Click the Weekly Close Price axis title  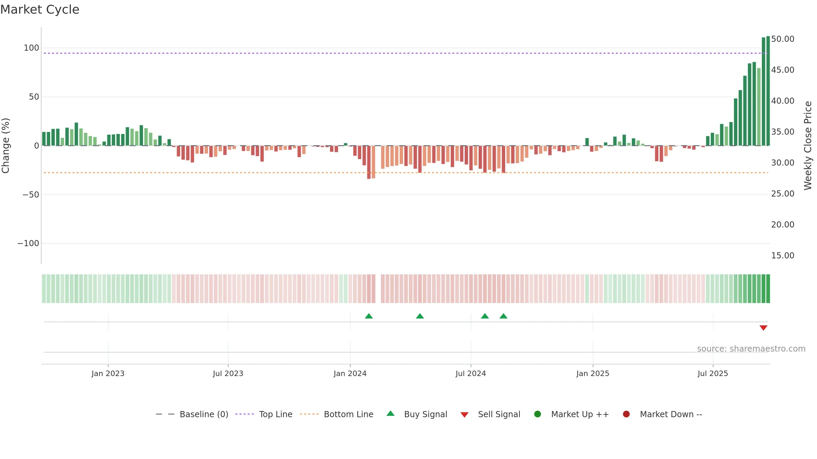coord(808,146)
